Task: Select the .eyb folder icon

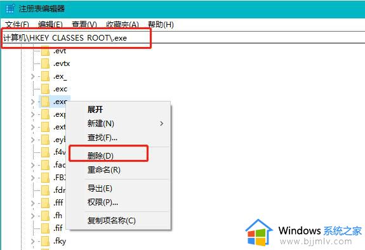Action: [x=46, y=140]
